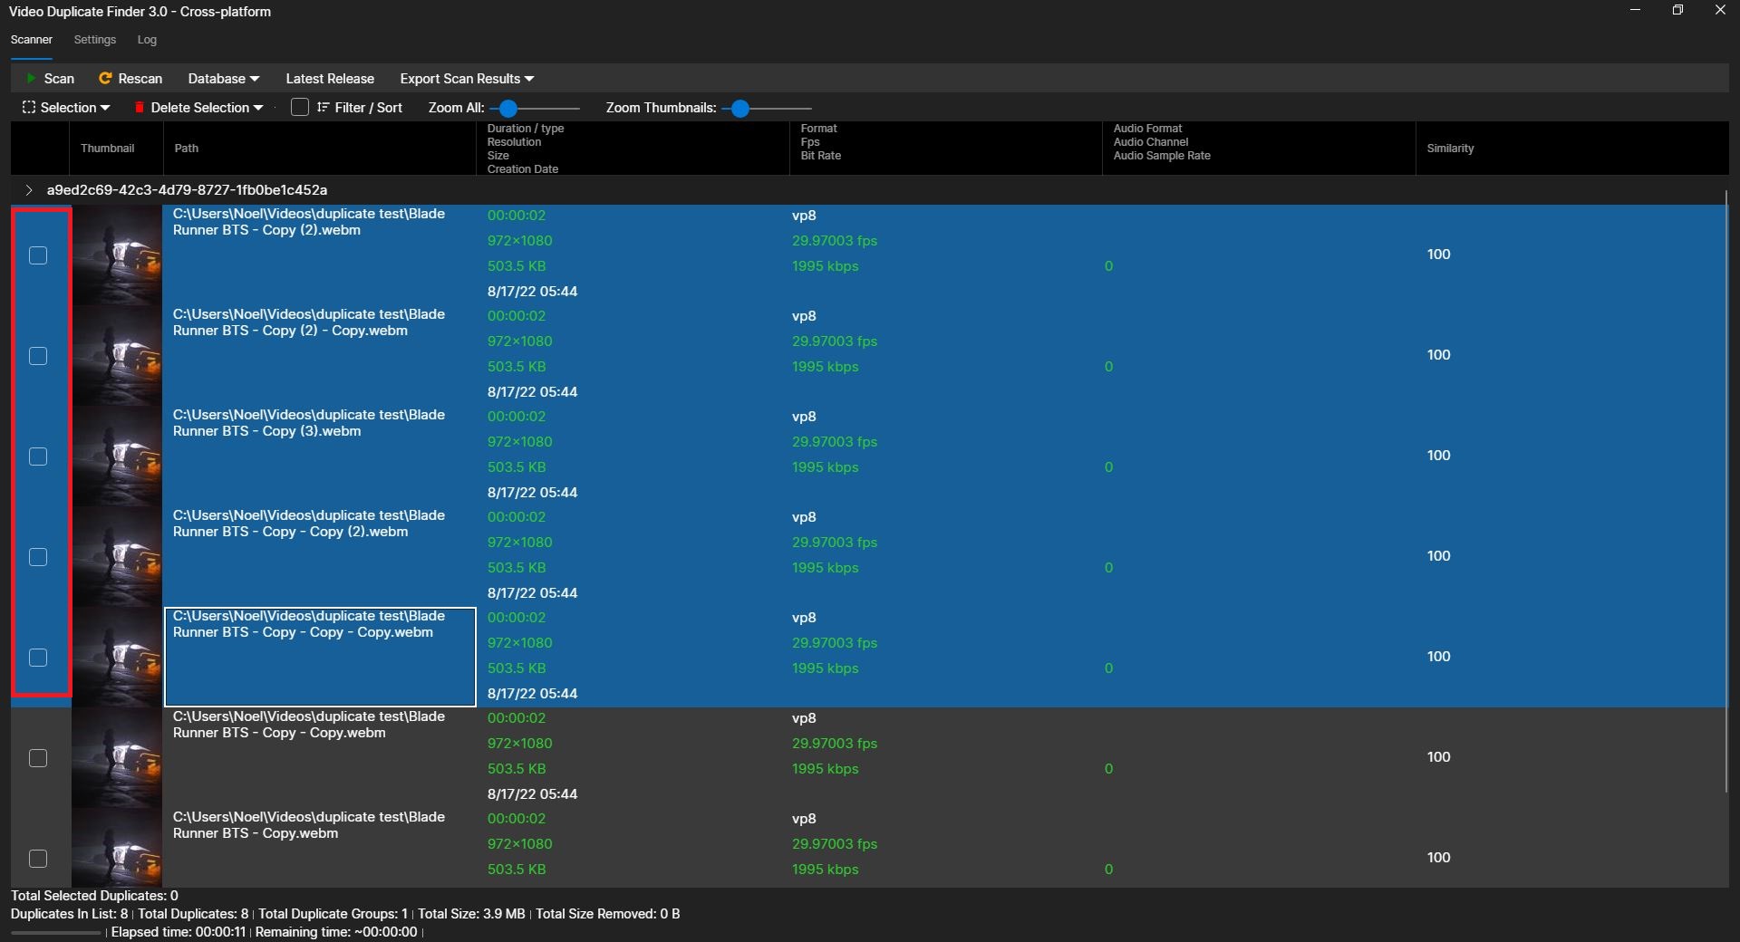Open the Selection dropdown menu
1740x942 pixels.
tap(66, 107)
